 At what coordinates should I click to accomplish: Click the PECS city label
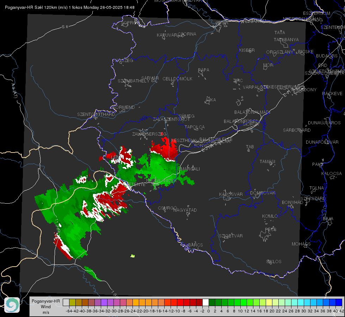[x=270, y=229]
